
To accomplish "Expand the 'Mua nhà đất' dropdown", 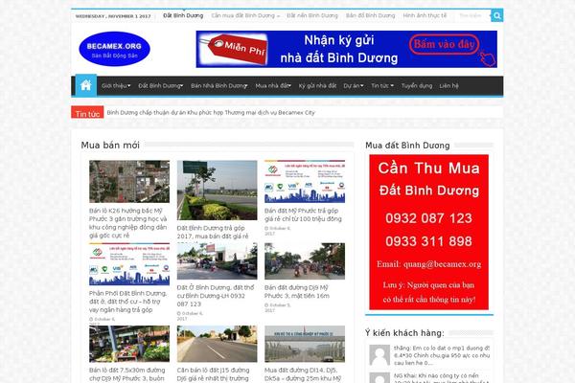I will (273, 86).
